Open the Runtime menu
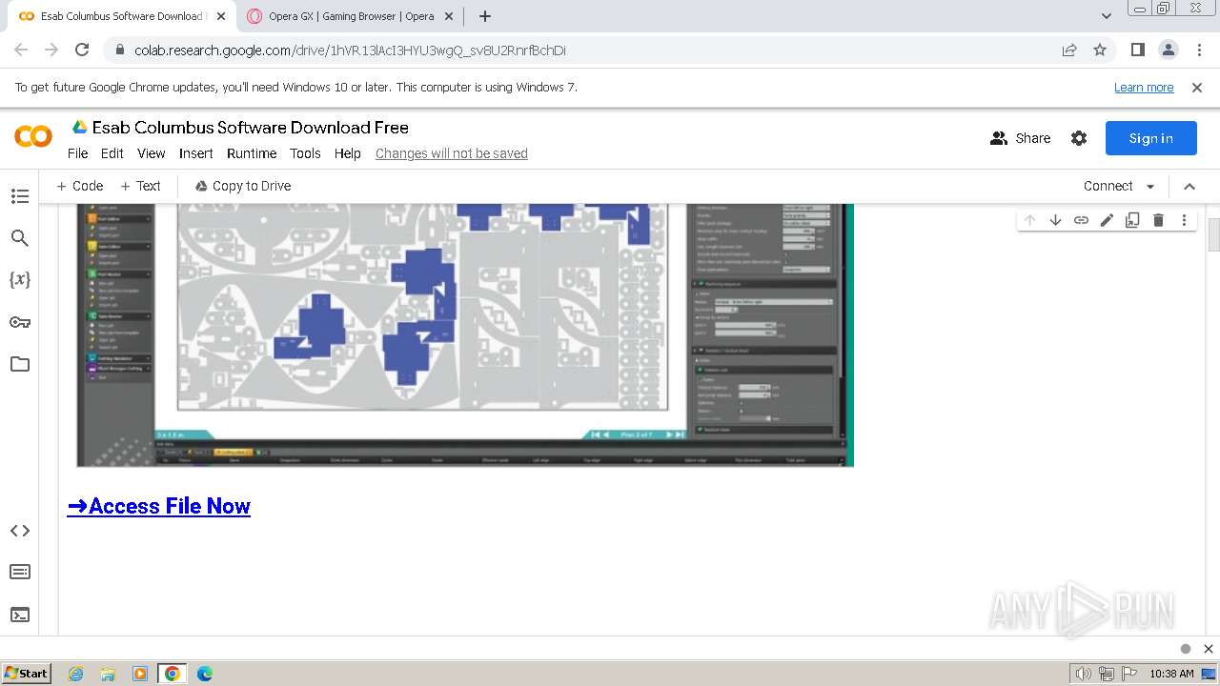Viewport: 1220px width, 686px height. click(x=252, y=153)
